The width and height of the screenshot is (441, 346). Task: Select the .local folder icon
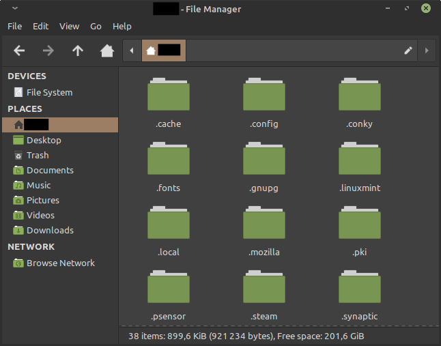(169, 222)
